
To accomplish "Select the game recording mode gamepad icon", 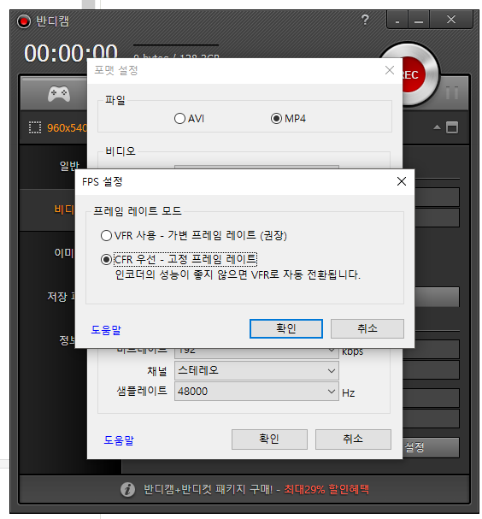I will 59,94.
